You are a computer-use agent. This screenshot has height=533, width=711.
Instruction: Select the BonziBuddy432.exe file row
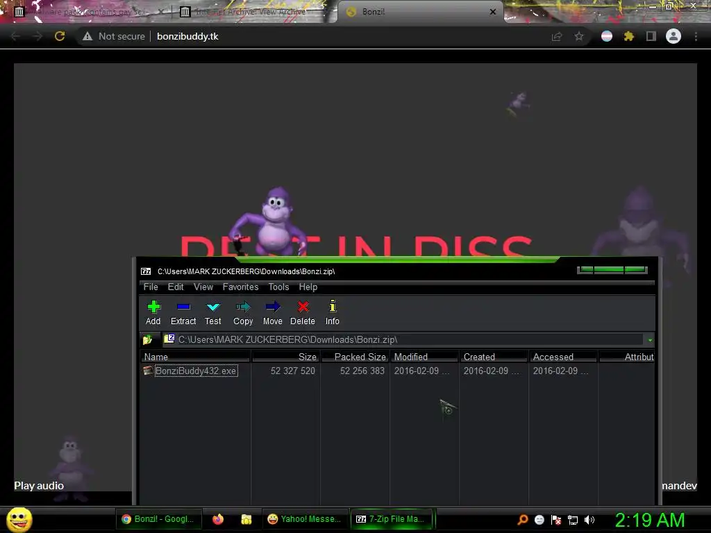pyautogui.click(x=196, y=371)
